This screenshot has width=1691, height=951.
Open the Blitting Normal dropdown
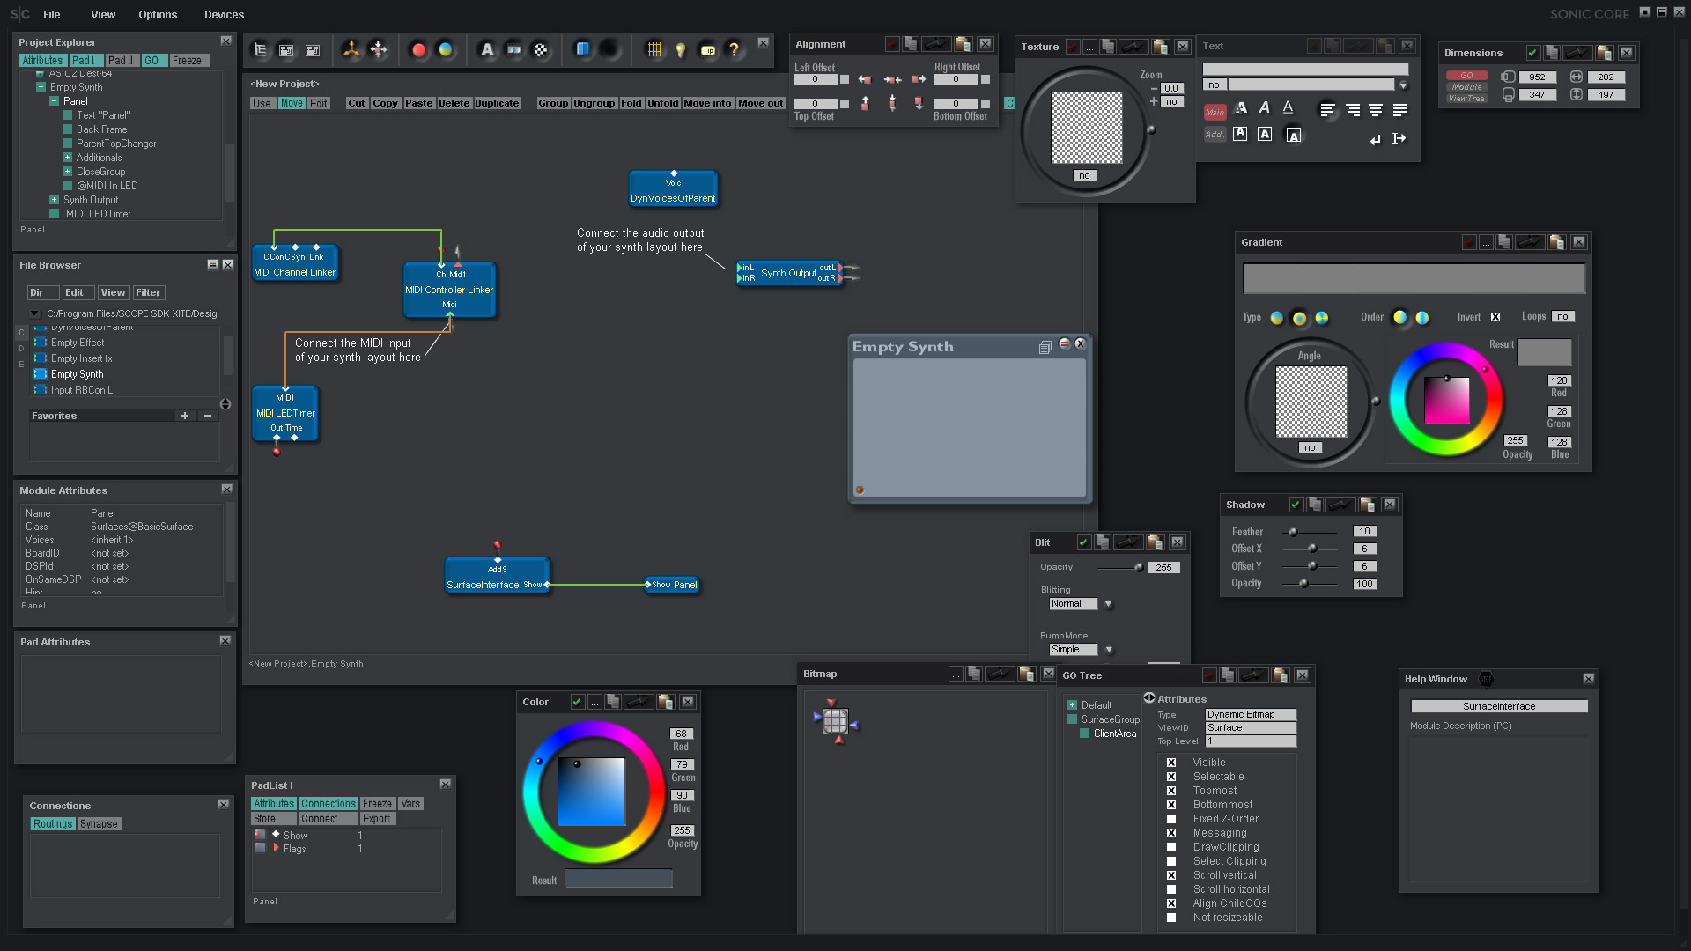(1109, 604)
